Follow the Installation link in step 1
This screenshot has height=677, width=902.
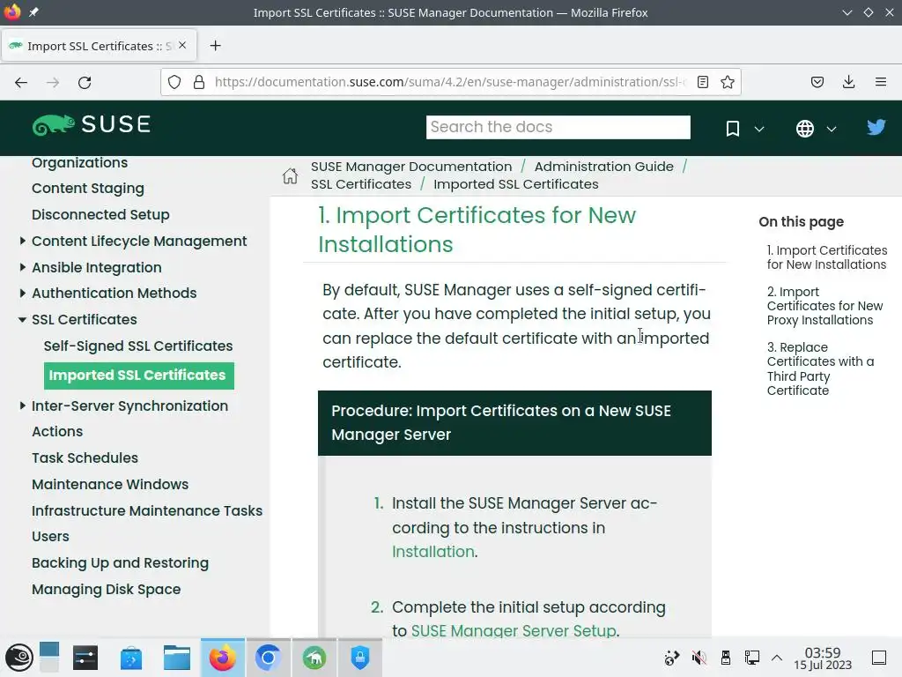tap(433, 552)
